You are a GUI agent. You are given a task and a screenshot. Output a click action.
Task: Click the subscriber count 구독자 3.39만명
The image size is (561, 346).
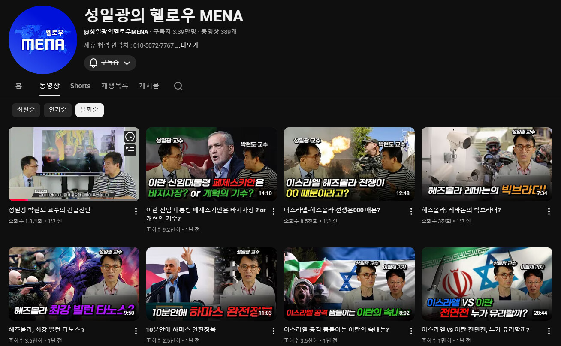coord(175,32)
